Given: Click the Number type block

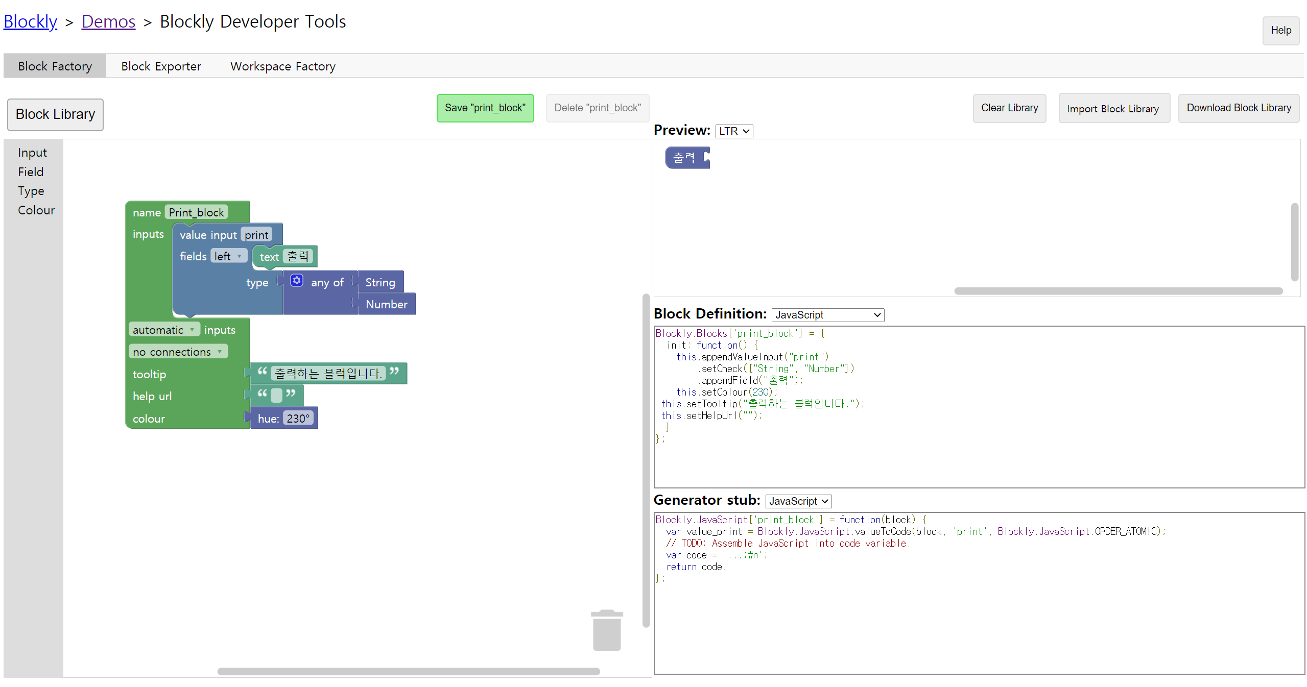Looking at the screenshot, I should coord(386,304).
